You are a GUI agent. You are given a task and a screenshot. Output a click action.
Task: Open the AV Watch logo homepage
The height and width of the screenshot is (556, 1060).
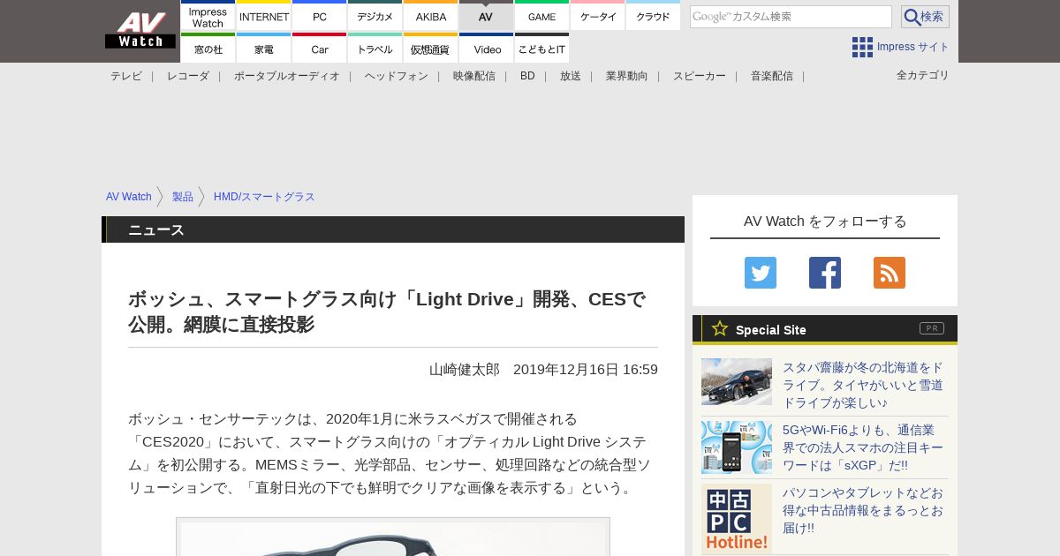[140, 30]
